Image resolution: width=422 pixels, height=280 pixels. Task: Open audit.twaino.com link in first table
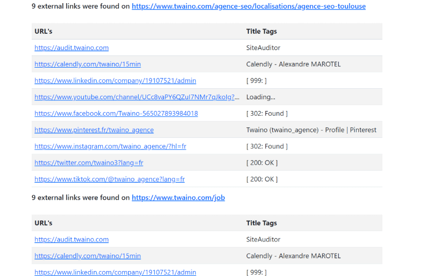click(x=72, y=48)
